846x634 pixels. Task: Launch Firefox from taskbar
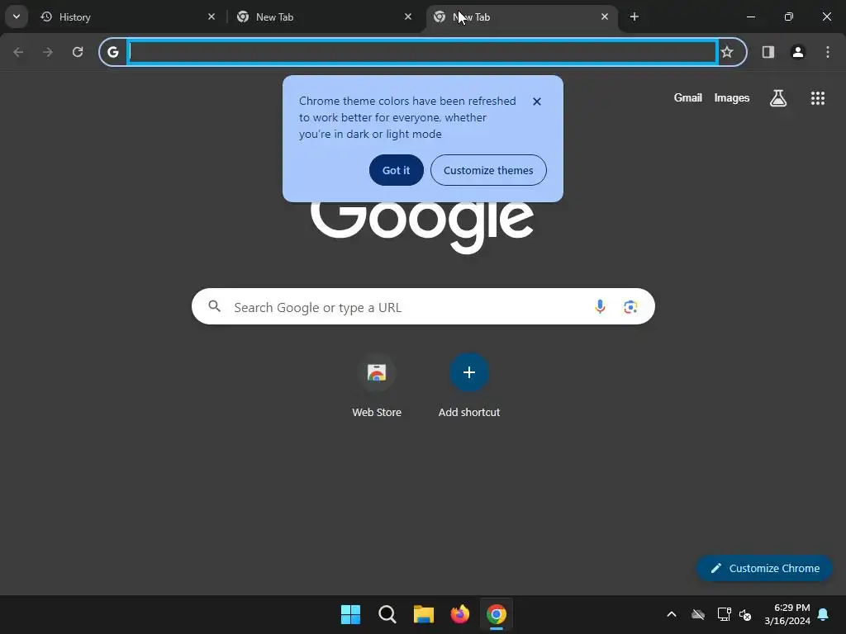(x=460, y=614)
